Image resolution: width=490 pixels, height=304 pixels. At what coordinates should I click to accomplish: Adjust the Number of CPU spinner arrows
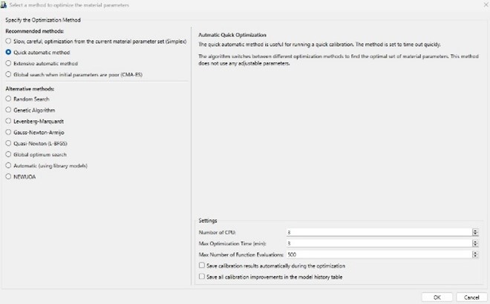pos(474,232)
